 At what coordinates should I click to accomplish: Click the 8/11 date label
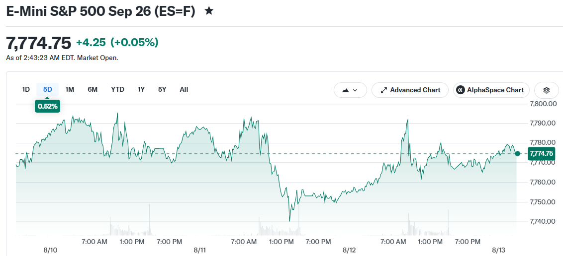199,250
